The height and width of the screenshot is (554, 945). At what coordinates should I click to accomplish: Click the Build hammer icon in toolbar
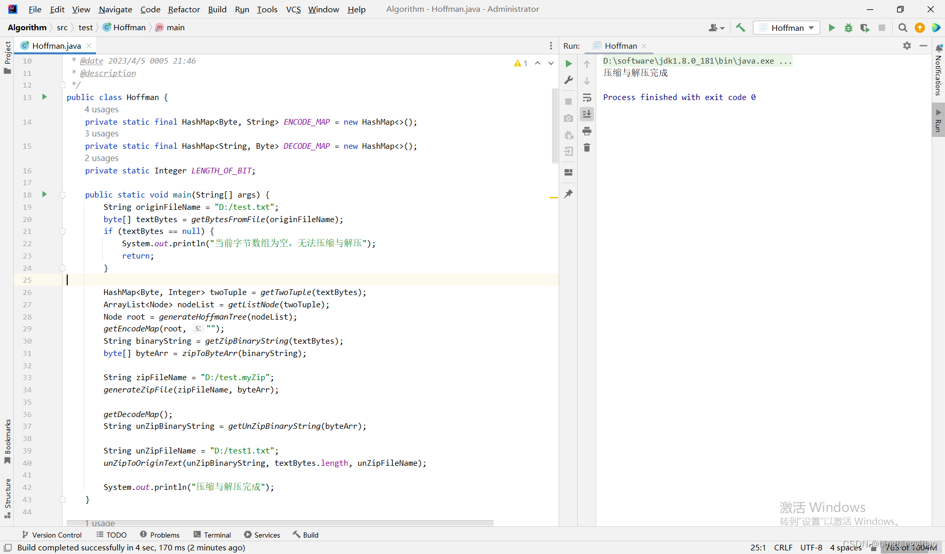(740, 28)
